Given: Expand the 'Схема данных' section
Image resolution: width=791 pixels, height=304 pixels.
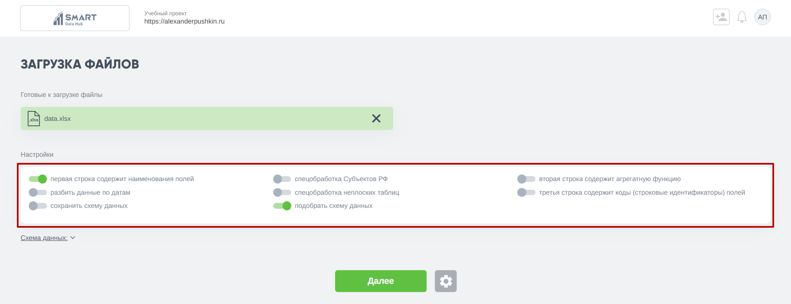Looking at the screenshot, I should click(x=44, y=238).
